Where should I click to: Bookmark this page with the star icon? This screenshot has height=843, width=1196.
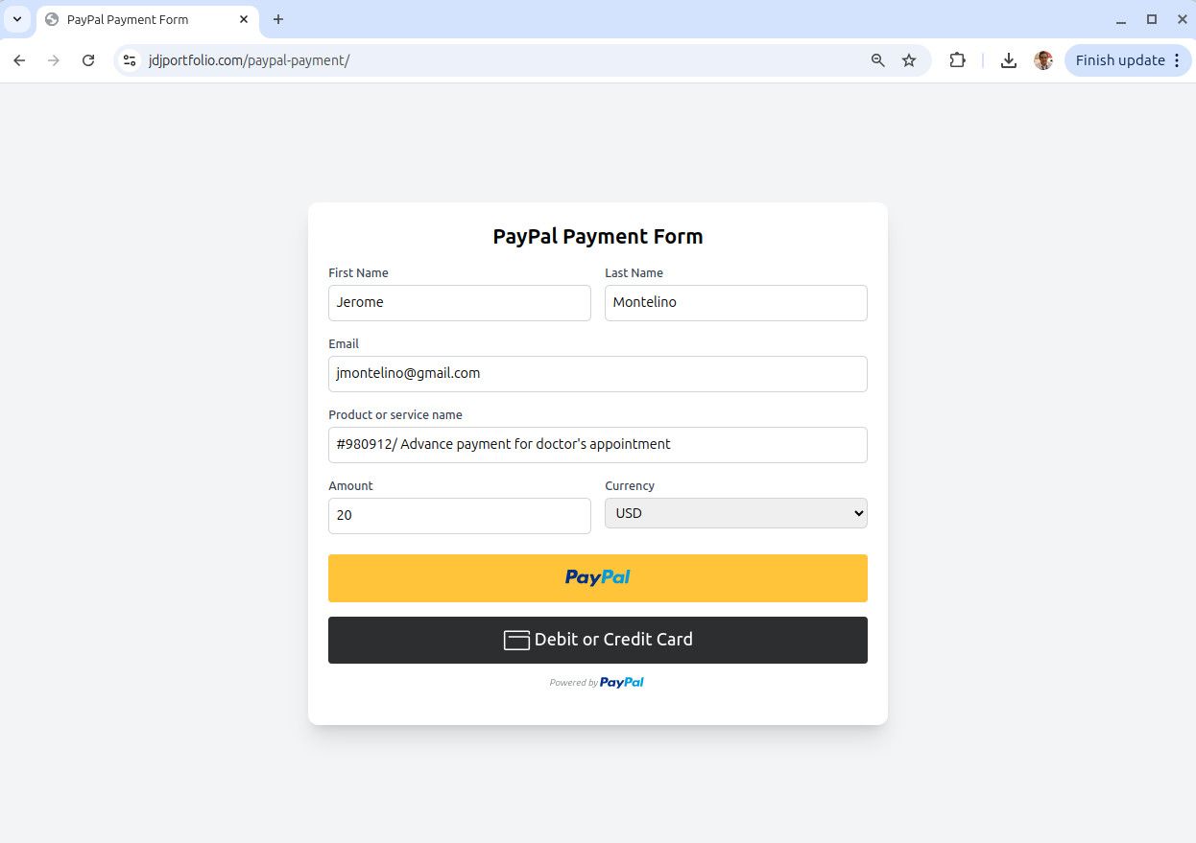(x=909, y=60)
